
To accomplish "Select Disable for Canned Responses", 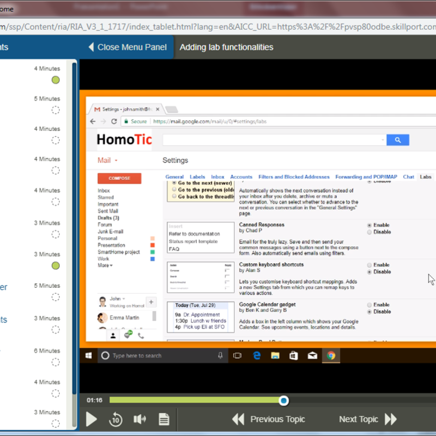I will pyautogui.click(x=370, y=232).
